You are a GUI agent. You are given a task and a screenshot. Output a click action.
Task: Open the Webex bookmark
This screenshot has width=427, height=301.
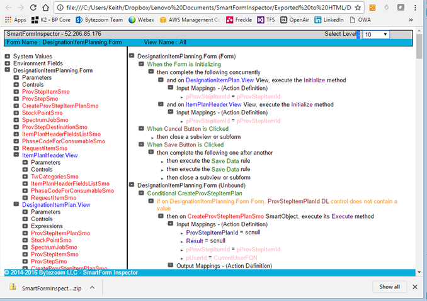pos(141,20)
